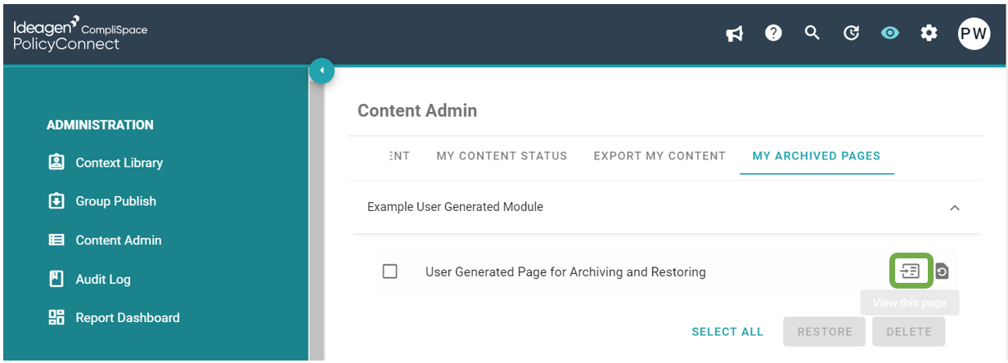Image resolution: width=1008 pixels, height=363 pixels.
Task: Click the Group Publish icon
Action: pos(56,200)
